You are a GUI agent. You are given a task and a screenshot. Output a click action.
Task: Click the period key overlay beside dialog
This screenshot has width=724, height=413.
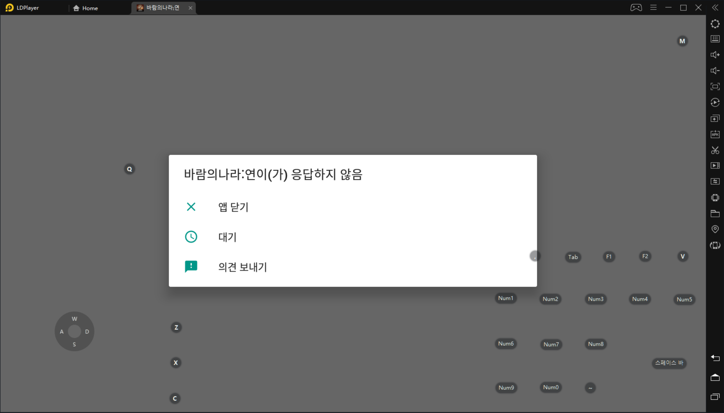(x=535, y=256)
